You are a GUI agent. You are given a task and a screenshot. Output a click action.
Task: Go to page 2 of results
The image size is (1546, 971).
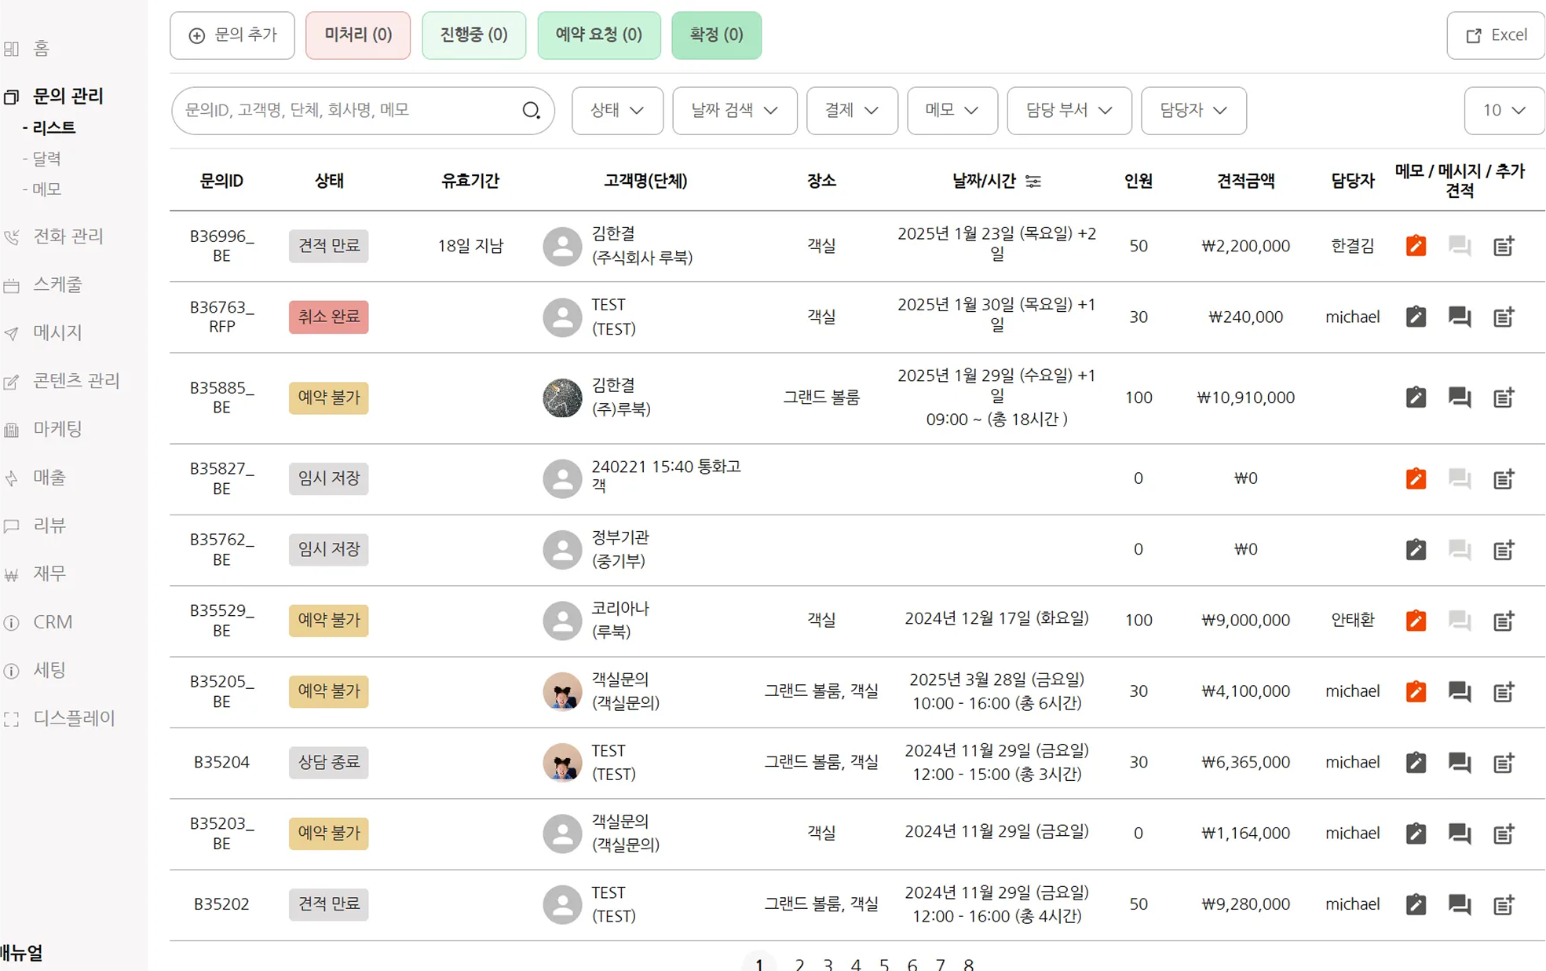tap(799, 964)
